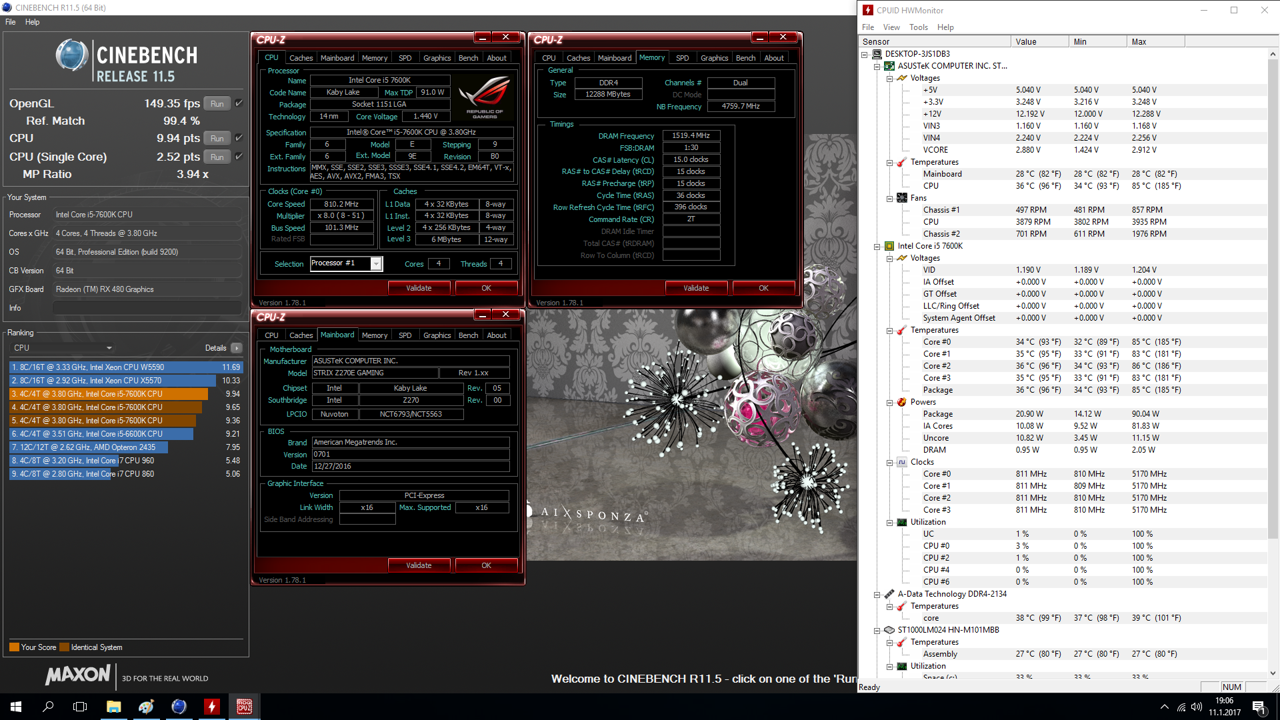This screenshot has height=720, width=1280.
Task: Click the HWMonitor vertical scrollbar
Action: [x=1273, y=300]
